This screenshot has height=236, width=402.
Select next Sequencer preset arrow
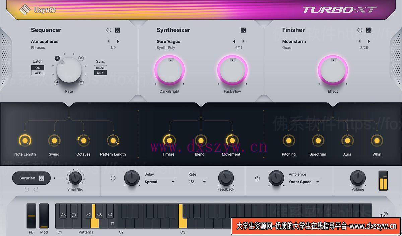[x=118, y=41]
